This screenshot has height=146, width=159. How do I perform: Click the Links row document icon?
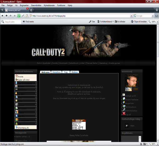pyautogui.click(x=16, y=97)
